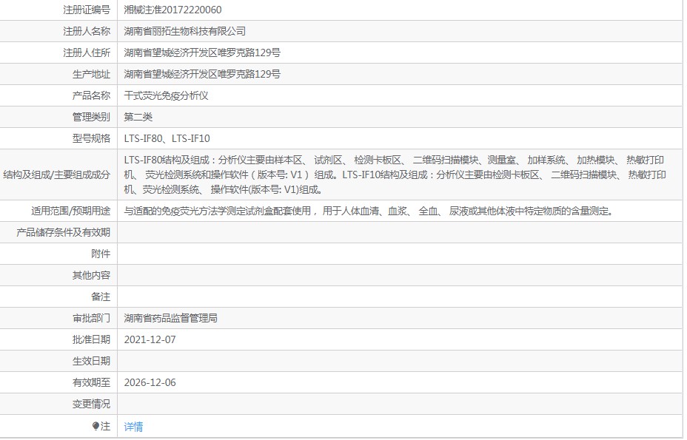The image size is (687, 440).
Task: Select product name 干式荧光免疫分析仪
Action: 166,95
